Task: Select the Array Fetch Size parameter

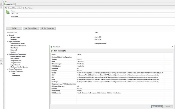Action: [16, 61]
